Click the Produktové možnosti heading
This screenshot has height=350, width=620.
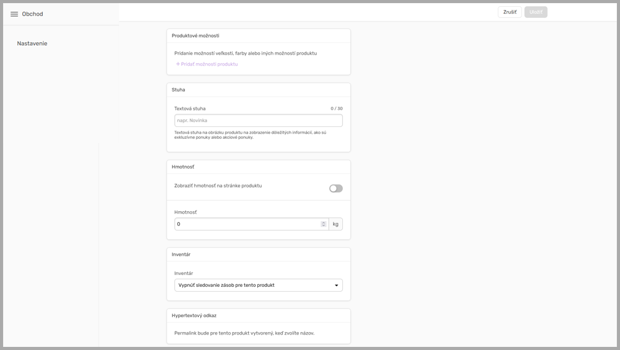click(195, 35)
